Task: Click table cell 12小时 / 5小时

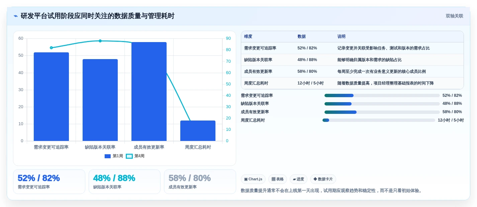Action: (x=310, y=83)
